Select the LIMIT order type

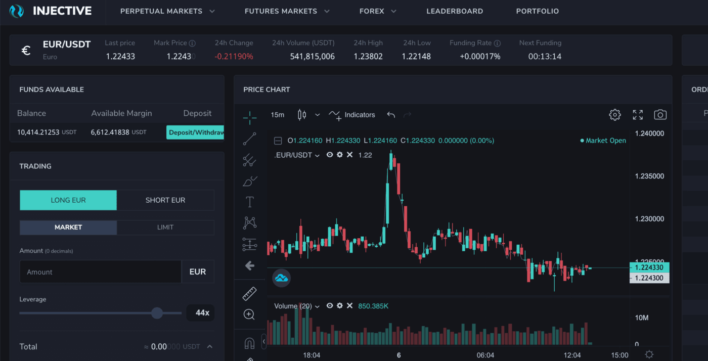pyautogui.click(x=165, y=228)
